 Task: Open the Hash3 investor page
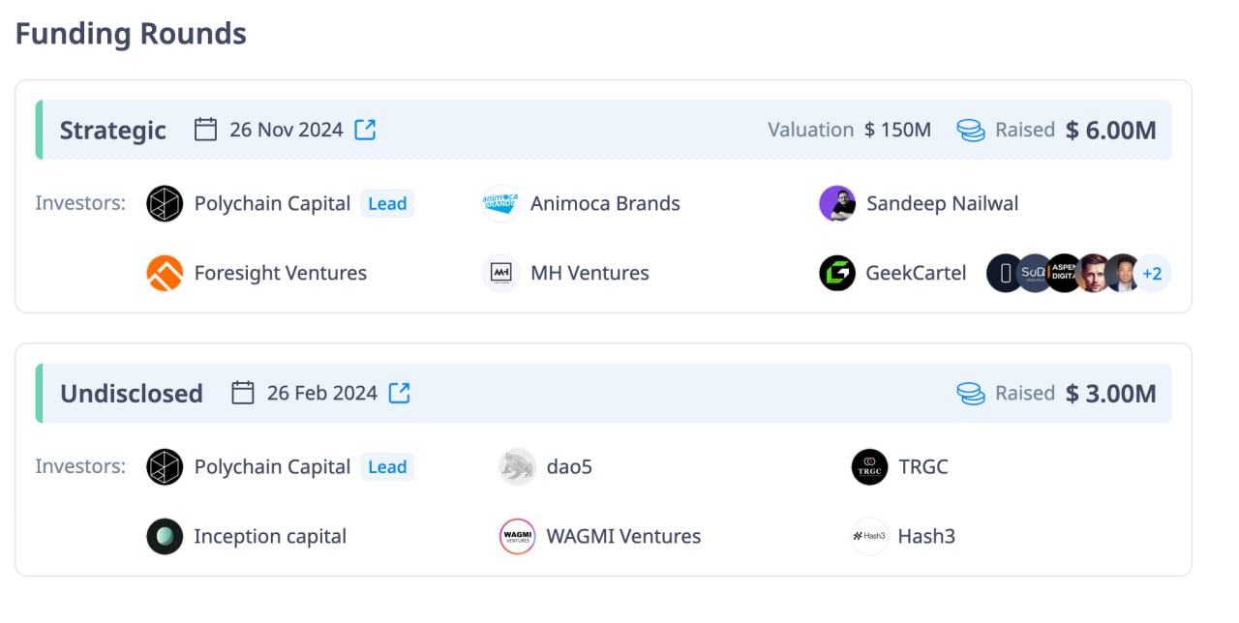[926, 537]
